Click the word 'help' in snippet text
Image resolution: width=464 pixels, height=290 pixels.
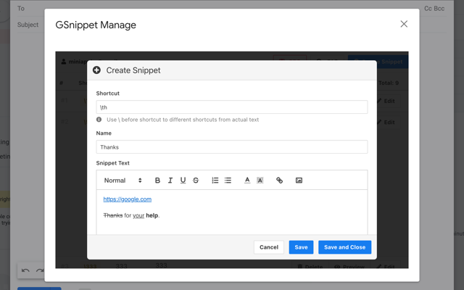click(x=152, y=215)
